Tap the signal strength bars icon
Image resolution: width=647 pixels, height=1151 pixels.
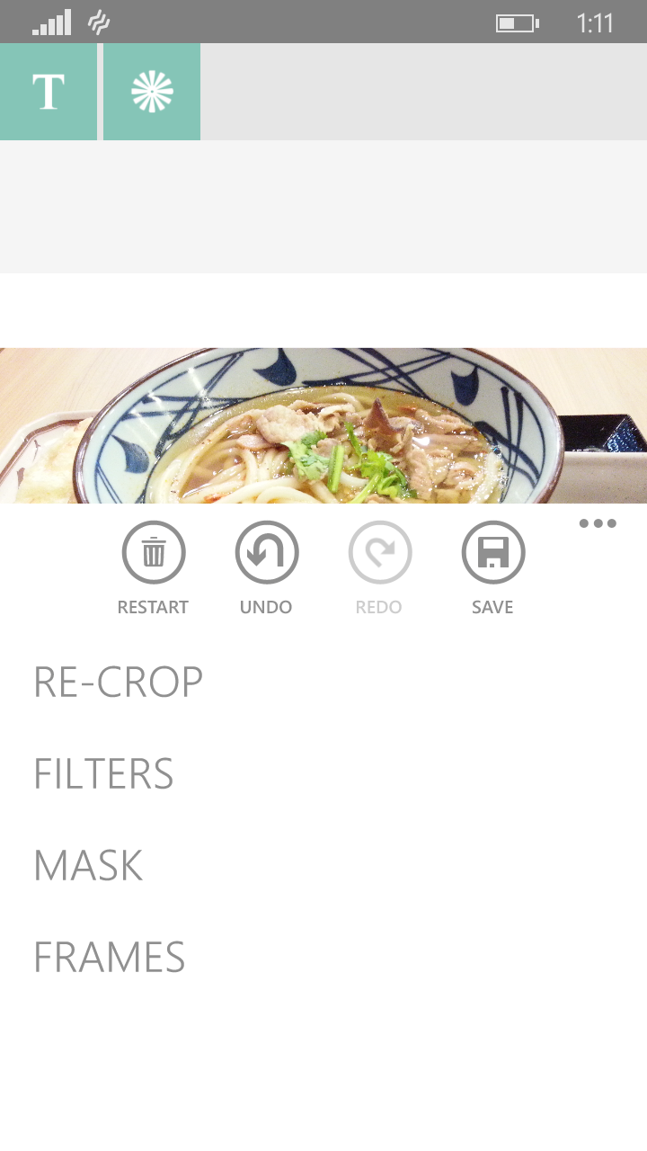coord(51,23)
